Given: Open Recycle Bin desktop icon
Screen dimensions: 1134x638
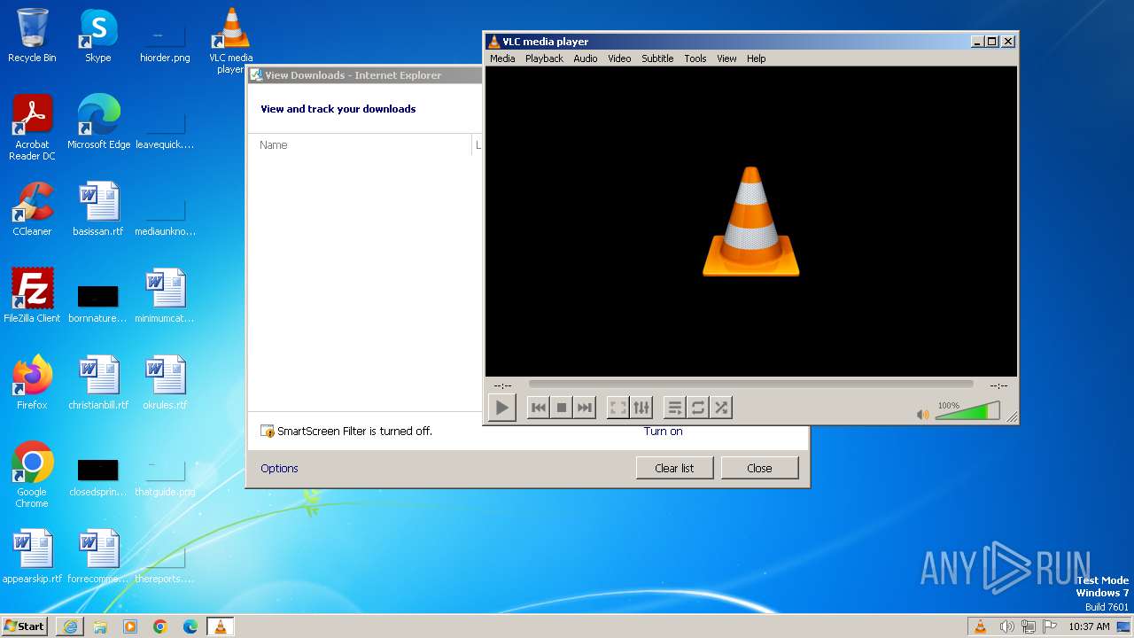Looking at the screenshot, I should click(32, 37).
